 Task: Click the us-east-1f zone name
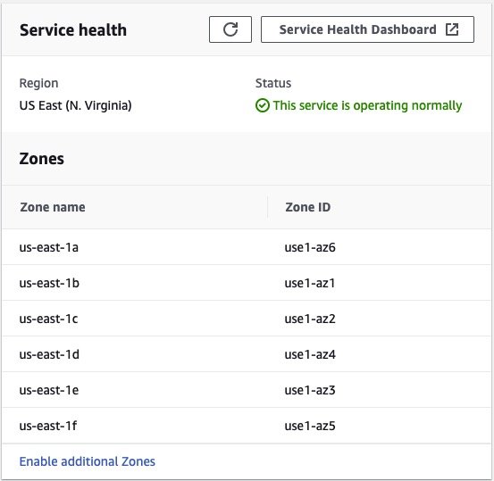click(x=48, y=426)
